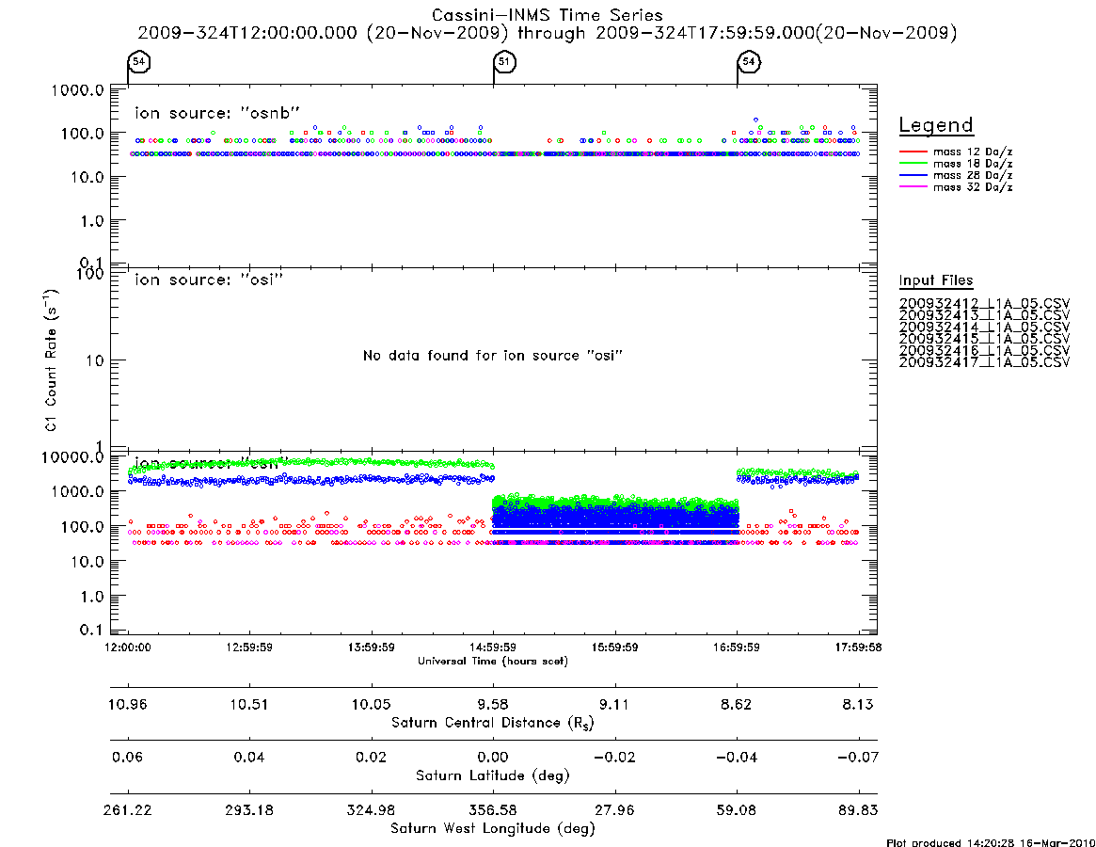Viewport: 1096px width, 847px height.
Task: Click the 10.05 distance value
Action: pyautogui.click(x=372, y=704)
